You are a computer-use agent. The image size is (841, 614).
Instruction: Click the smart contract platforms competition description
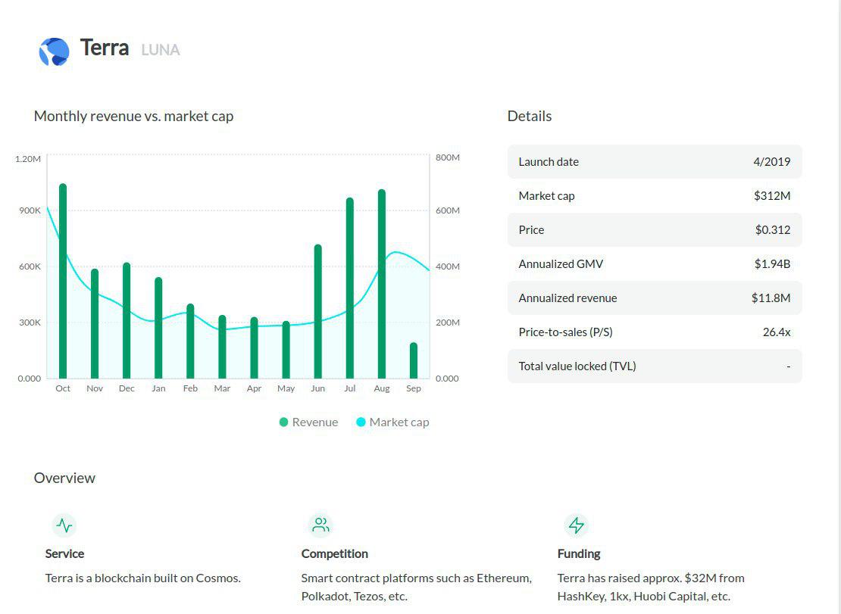tap(417, 588)
